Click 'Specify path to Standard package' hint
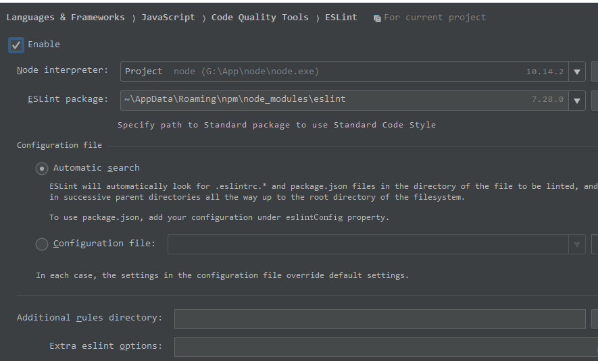 pyautogui.click(x=276, y=125)
